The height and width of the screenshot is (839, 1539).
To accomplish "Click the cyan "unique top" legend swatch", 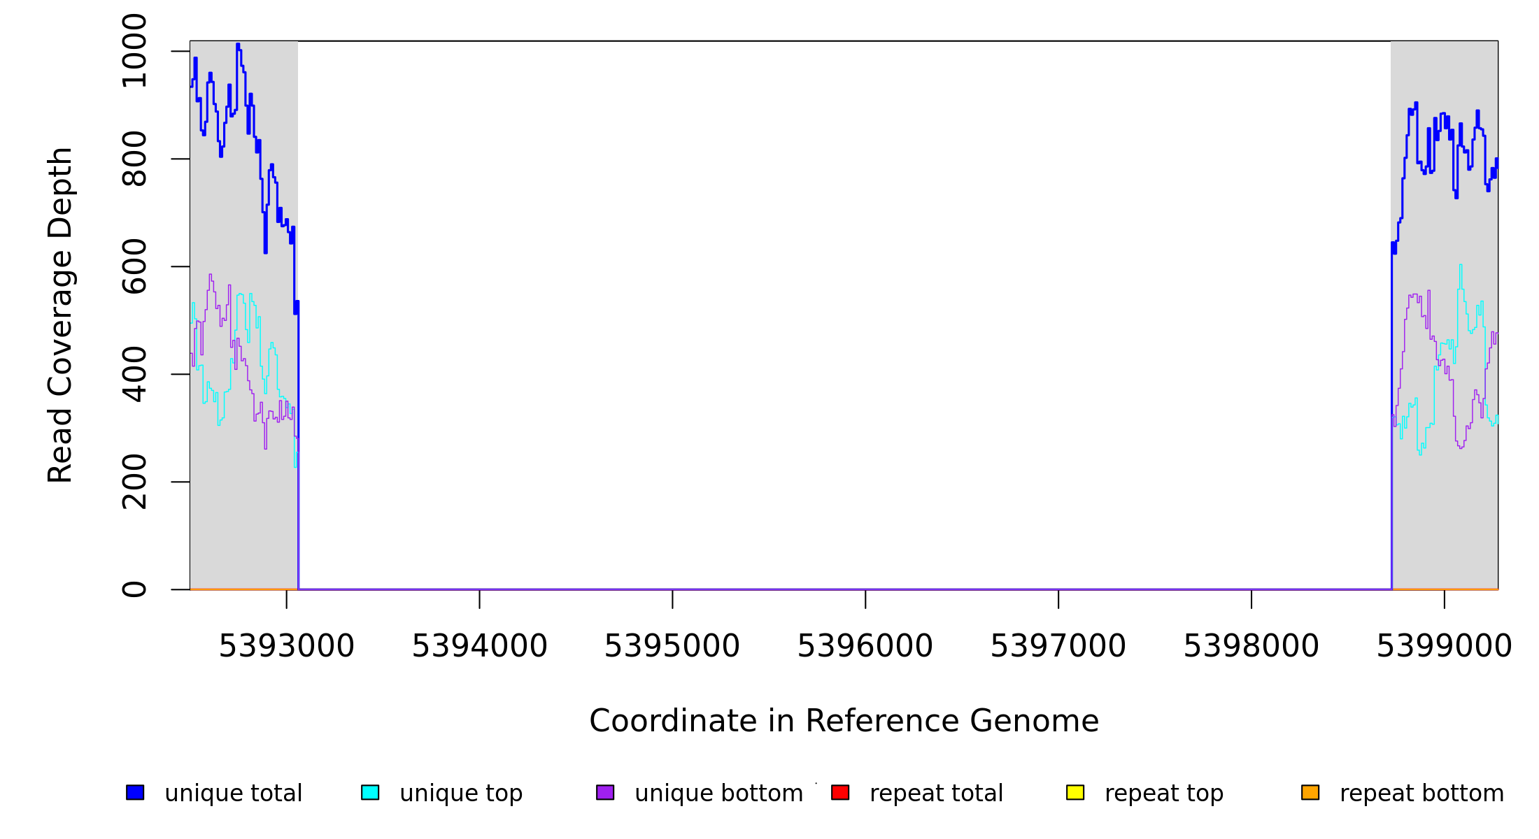I will [x=370, y=792].
